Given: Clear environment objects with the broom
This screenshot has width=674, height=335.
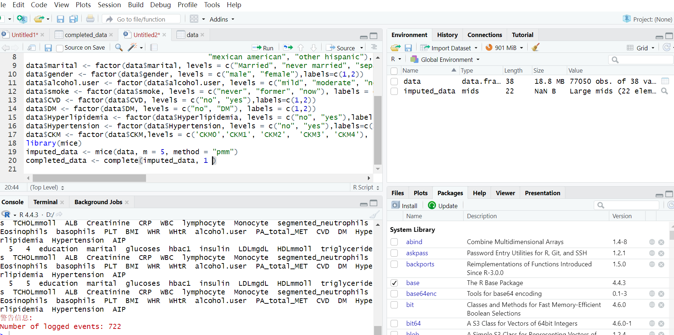Looking at the screenshot, I should (536, 47).
